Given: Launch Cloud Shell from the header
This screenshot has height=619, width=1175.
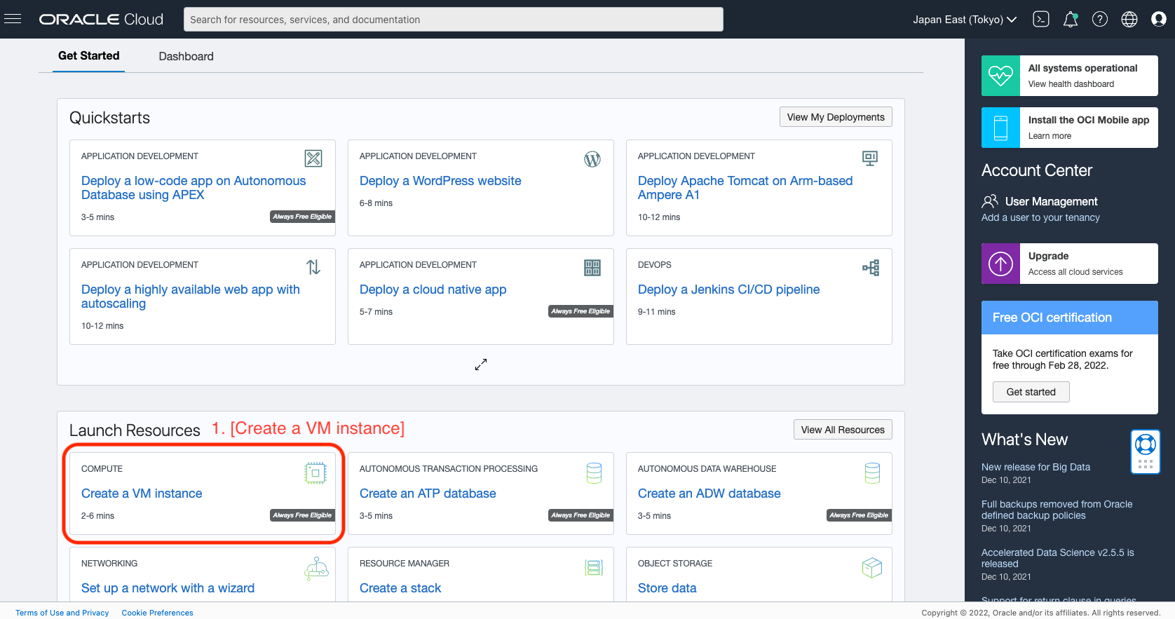Looking at the screenshot, I should point(1041,20).
